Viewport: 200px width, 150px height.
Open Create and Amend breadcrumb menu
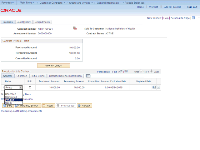(x=81, y=3)
